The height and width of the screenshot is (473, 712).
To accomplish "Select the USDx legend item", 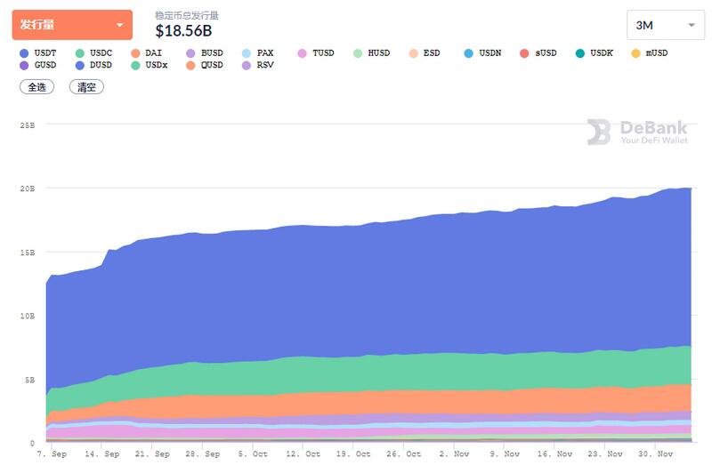I will coord(149,65).
